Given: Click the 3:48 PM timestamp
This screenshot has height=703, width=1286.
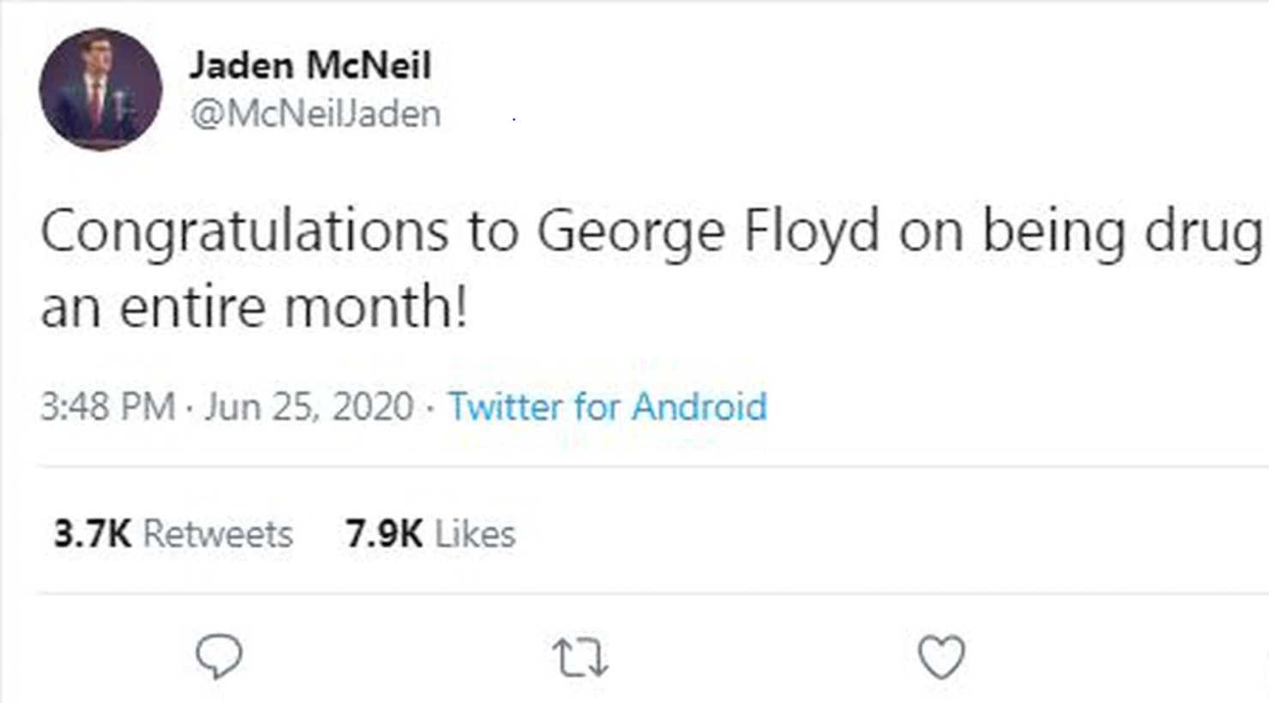Looking at the screenshot, I should pos(108,406).
